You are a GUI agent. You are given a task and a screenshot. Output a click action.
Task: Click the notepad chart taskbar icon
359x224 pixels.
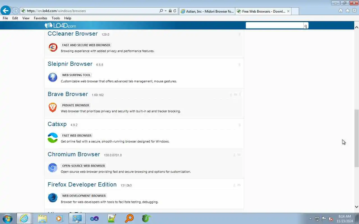[112, 218]
